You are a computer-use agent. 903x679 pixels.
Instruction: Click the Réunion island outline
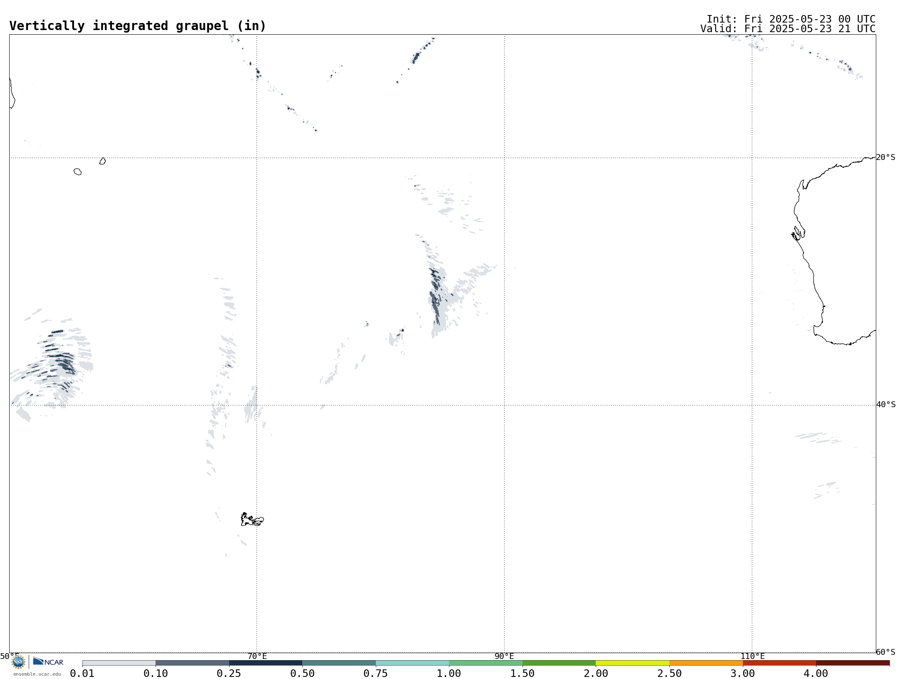pyautogui.click(x=78, y=172)
